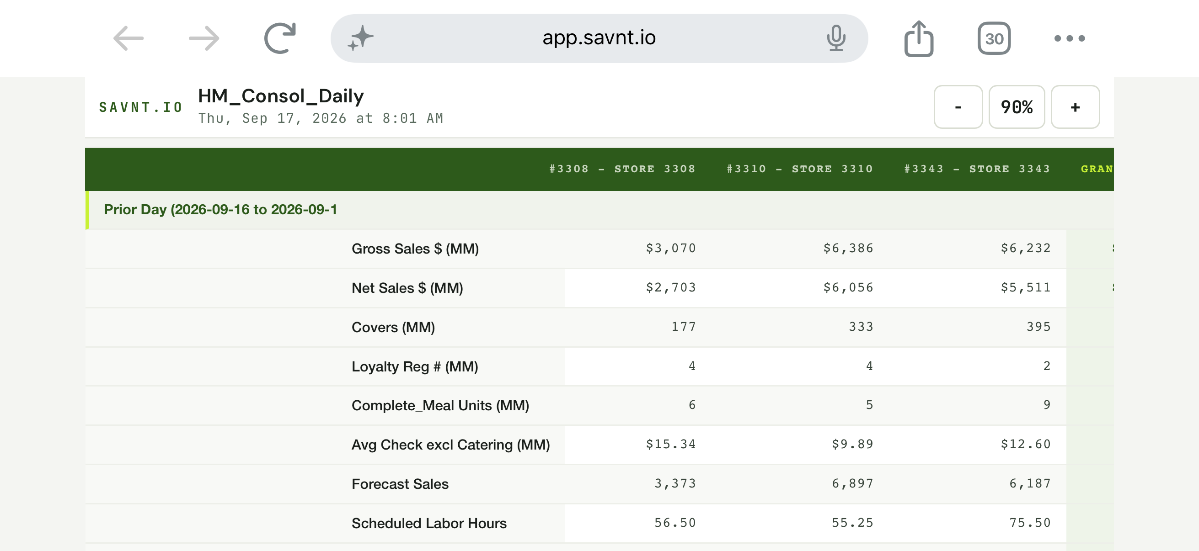Click the Loyalty Reg # (MM) row label
1199x551 pixels.
[x=414, y=366]
